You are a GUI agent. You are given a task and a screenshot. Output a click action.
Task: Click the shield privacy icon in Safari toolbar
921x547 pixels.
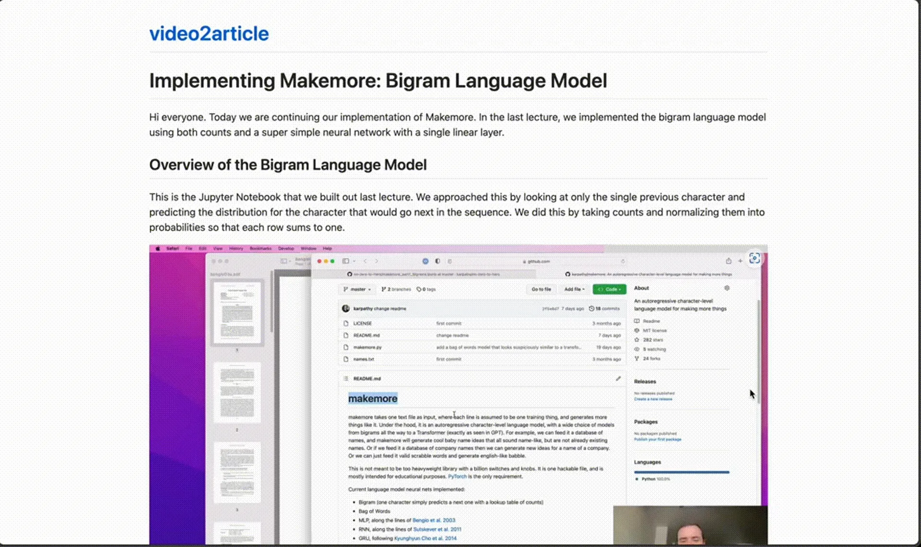pyautogui.click(x=437, y=261)
